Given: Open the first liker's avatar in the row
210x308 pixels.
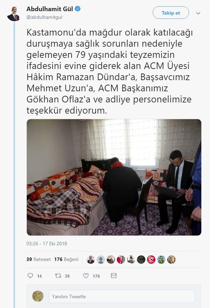Looking at the screenshot, I should (x=91, y=260).
